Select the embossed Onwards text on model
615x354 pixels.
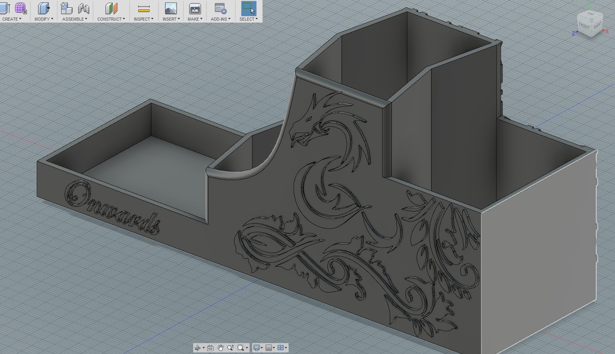(112, 208)
